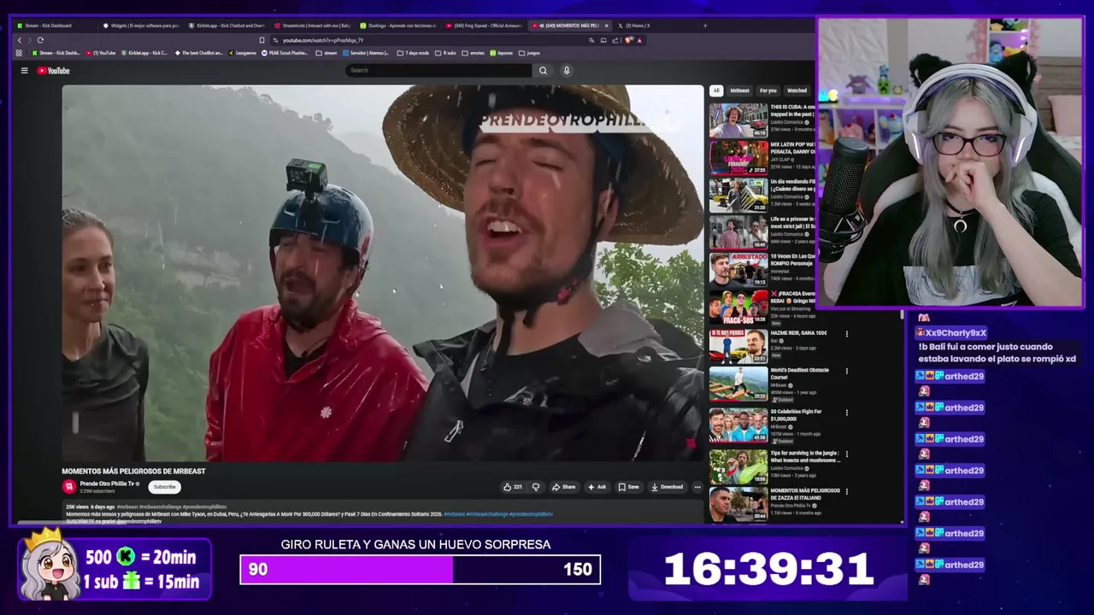Open options for Tips for surviving jungle
1094x615 pixels.
pos(847,454)
